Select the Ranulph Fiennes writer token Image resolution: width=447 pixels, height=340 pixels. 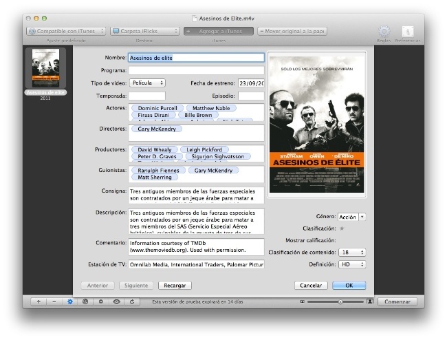coord(158,170)
